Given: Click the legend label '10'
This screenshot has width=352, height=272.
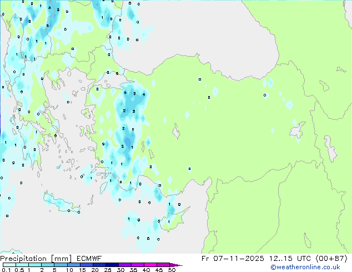Looking at the screenshot, I should [x=69, y=270].
